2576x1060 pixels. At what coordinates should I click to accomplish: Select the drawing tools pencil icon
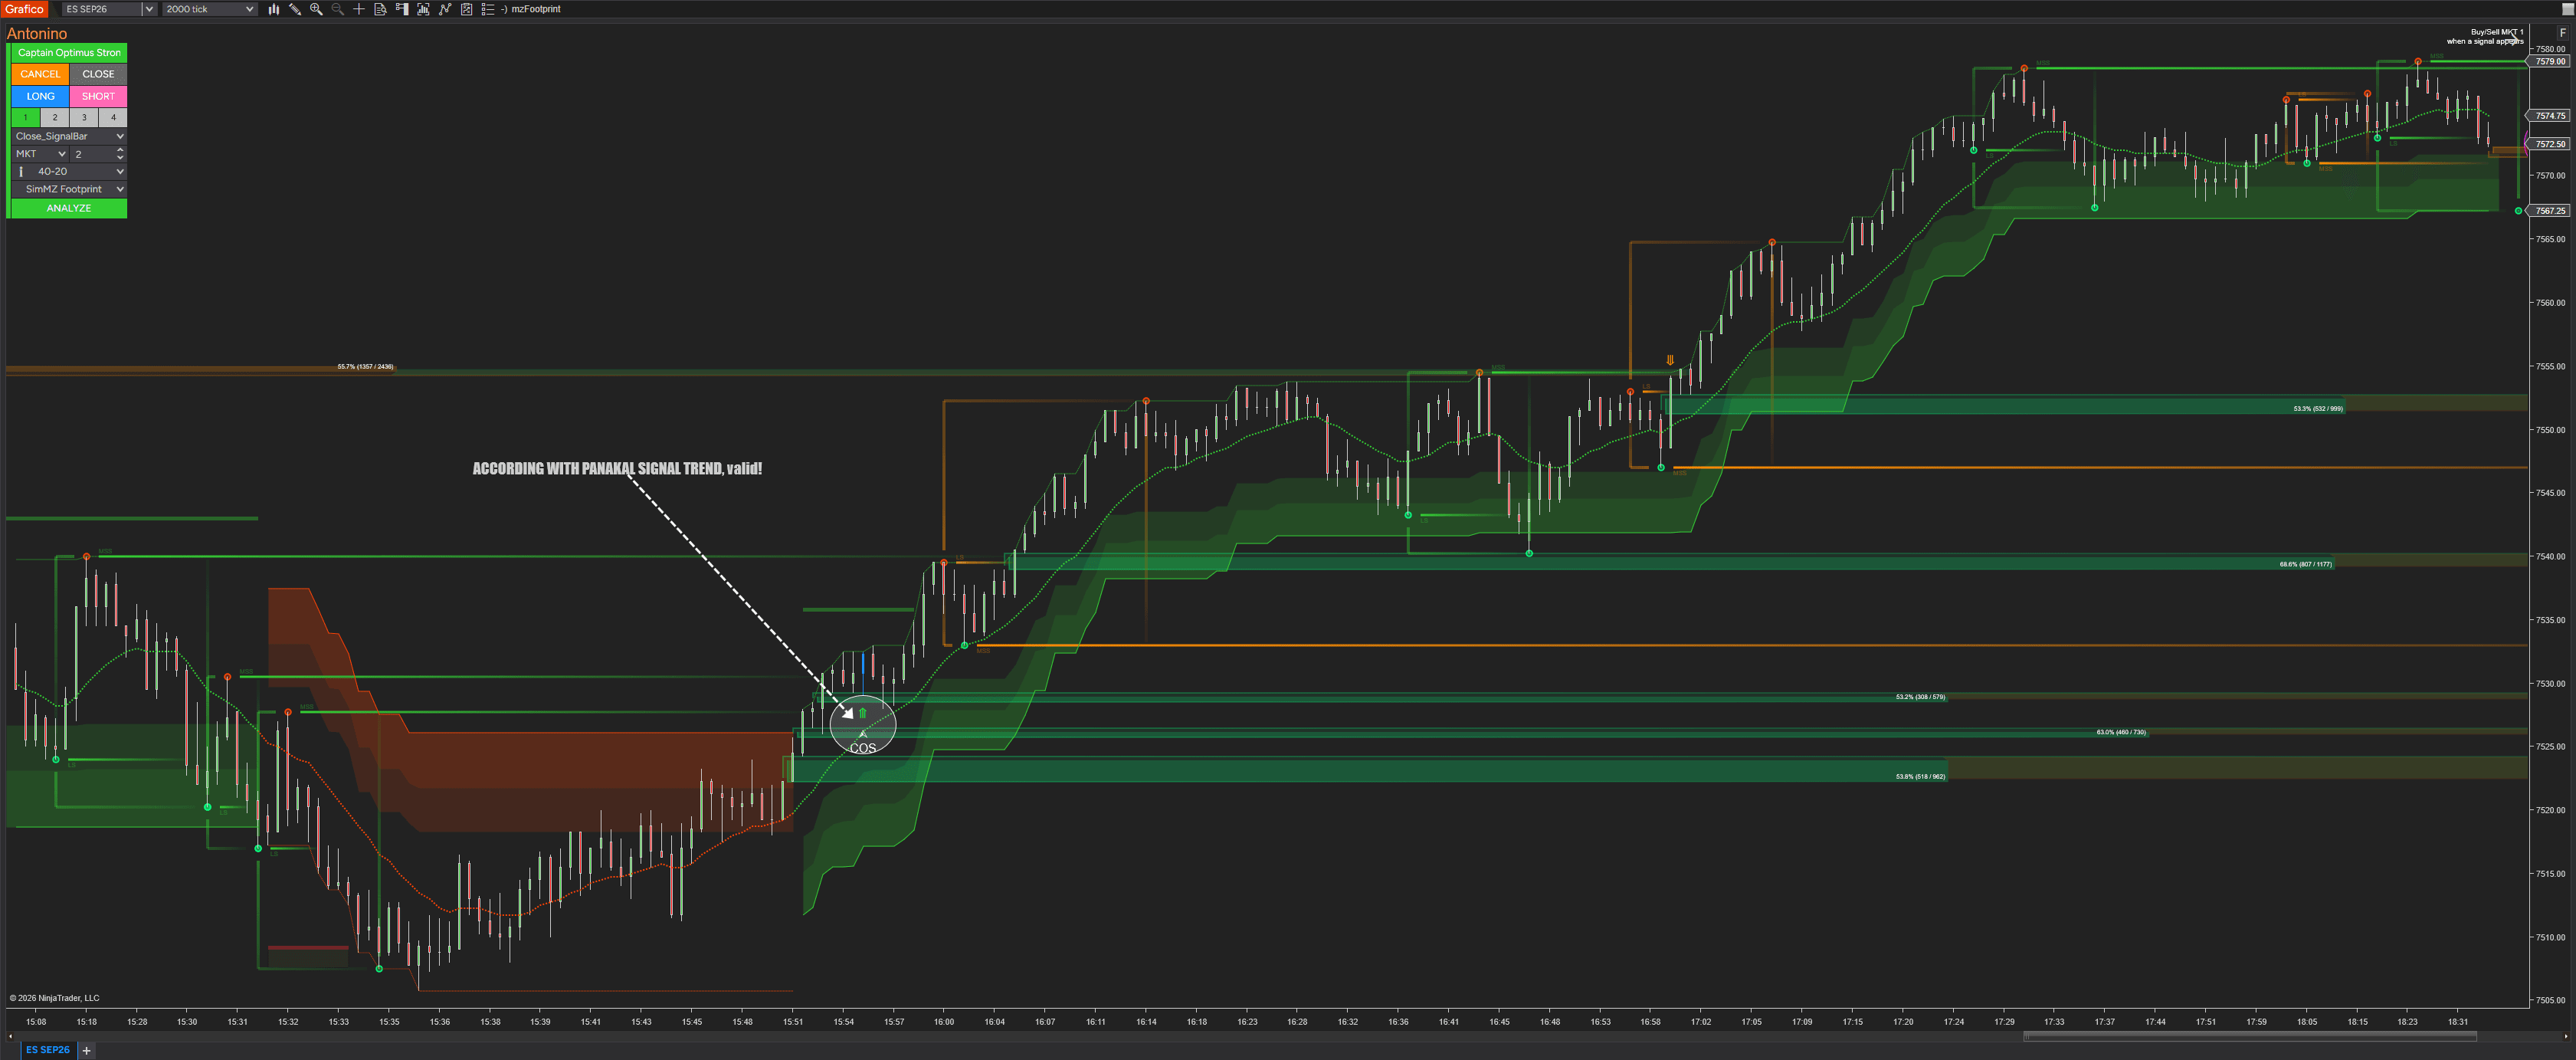click(x=295, y=9)
